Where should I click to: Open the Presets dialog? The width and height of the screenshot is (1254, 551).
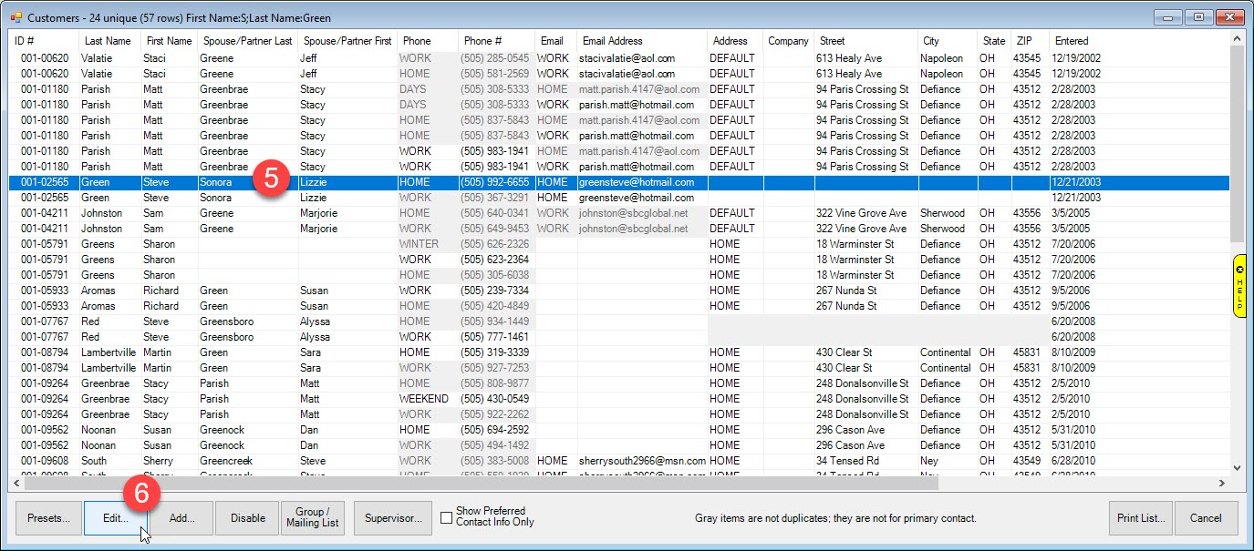(48, 518)
